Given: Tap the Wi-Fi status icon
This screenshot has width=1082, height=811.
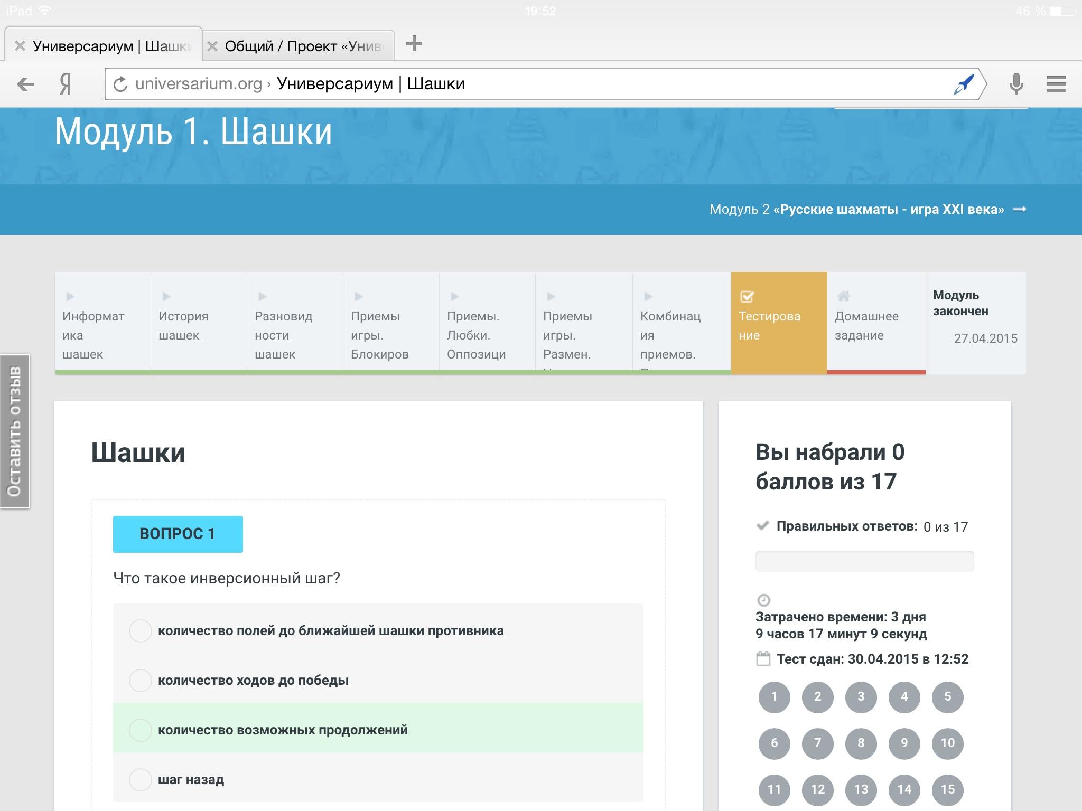Looking at the screenshot, I should point(45,11).
